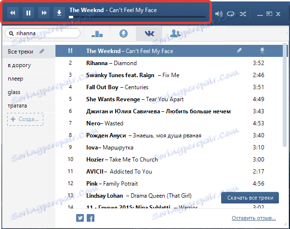
Task: Download The Weeknd track from list row
Action: click(x=262, y=50)
